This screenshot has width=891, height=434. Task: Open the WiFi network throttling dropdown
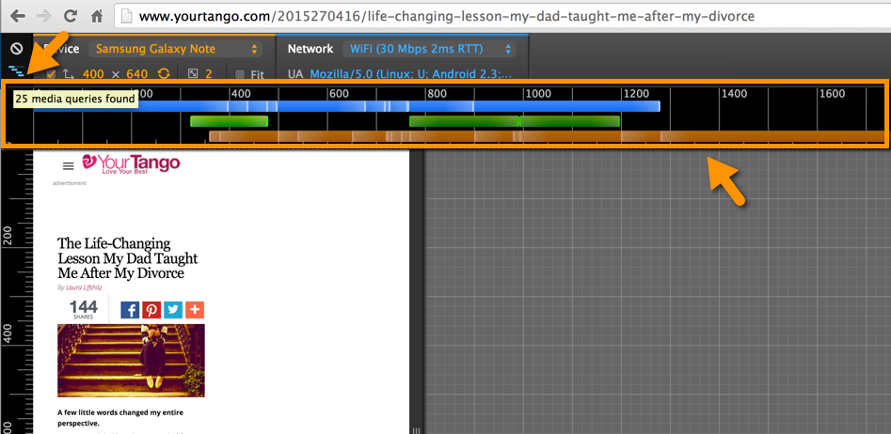(430, 49)
